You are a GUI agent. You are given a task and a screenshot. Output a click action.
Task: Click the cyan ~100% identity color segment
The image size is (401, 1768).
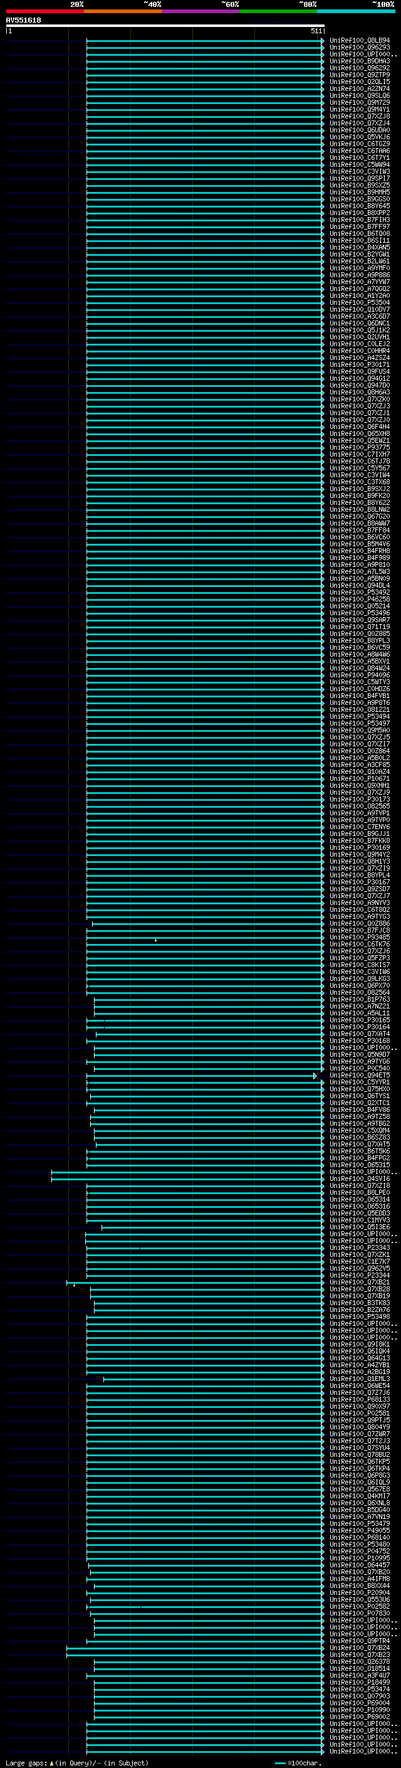[357, 11]
